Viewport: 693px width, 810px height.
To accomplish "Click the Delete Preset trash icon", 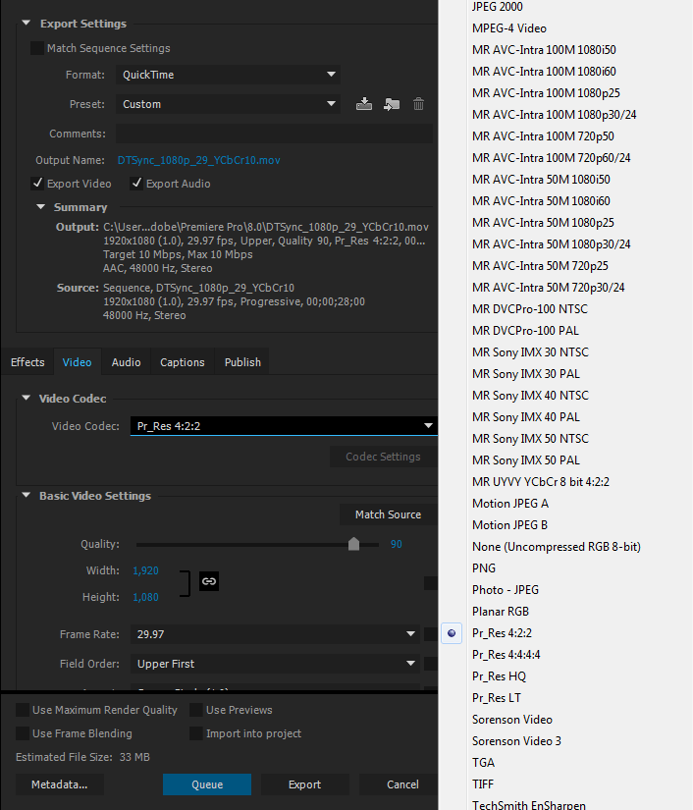I will [x=418, y=104].
